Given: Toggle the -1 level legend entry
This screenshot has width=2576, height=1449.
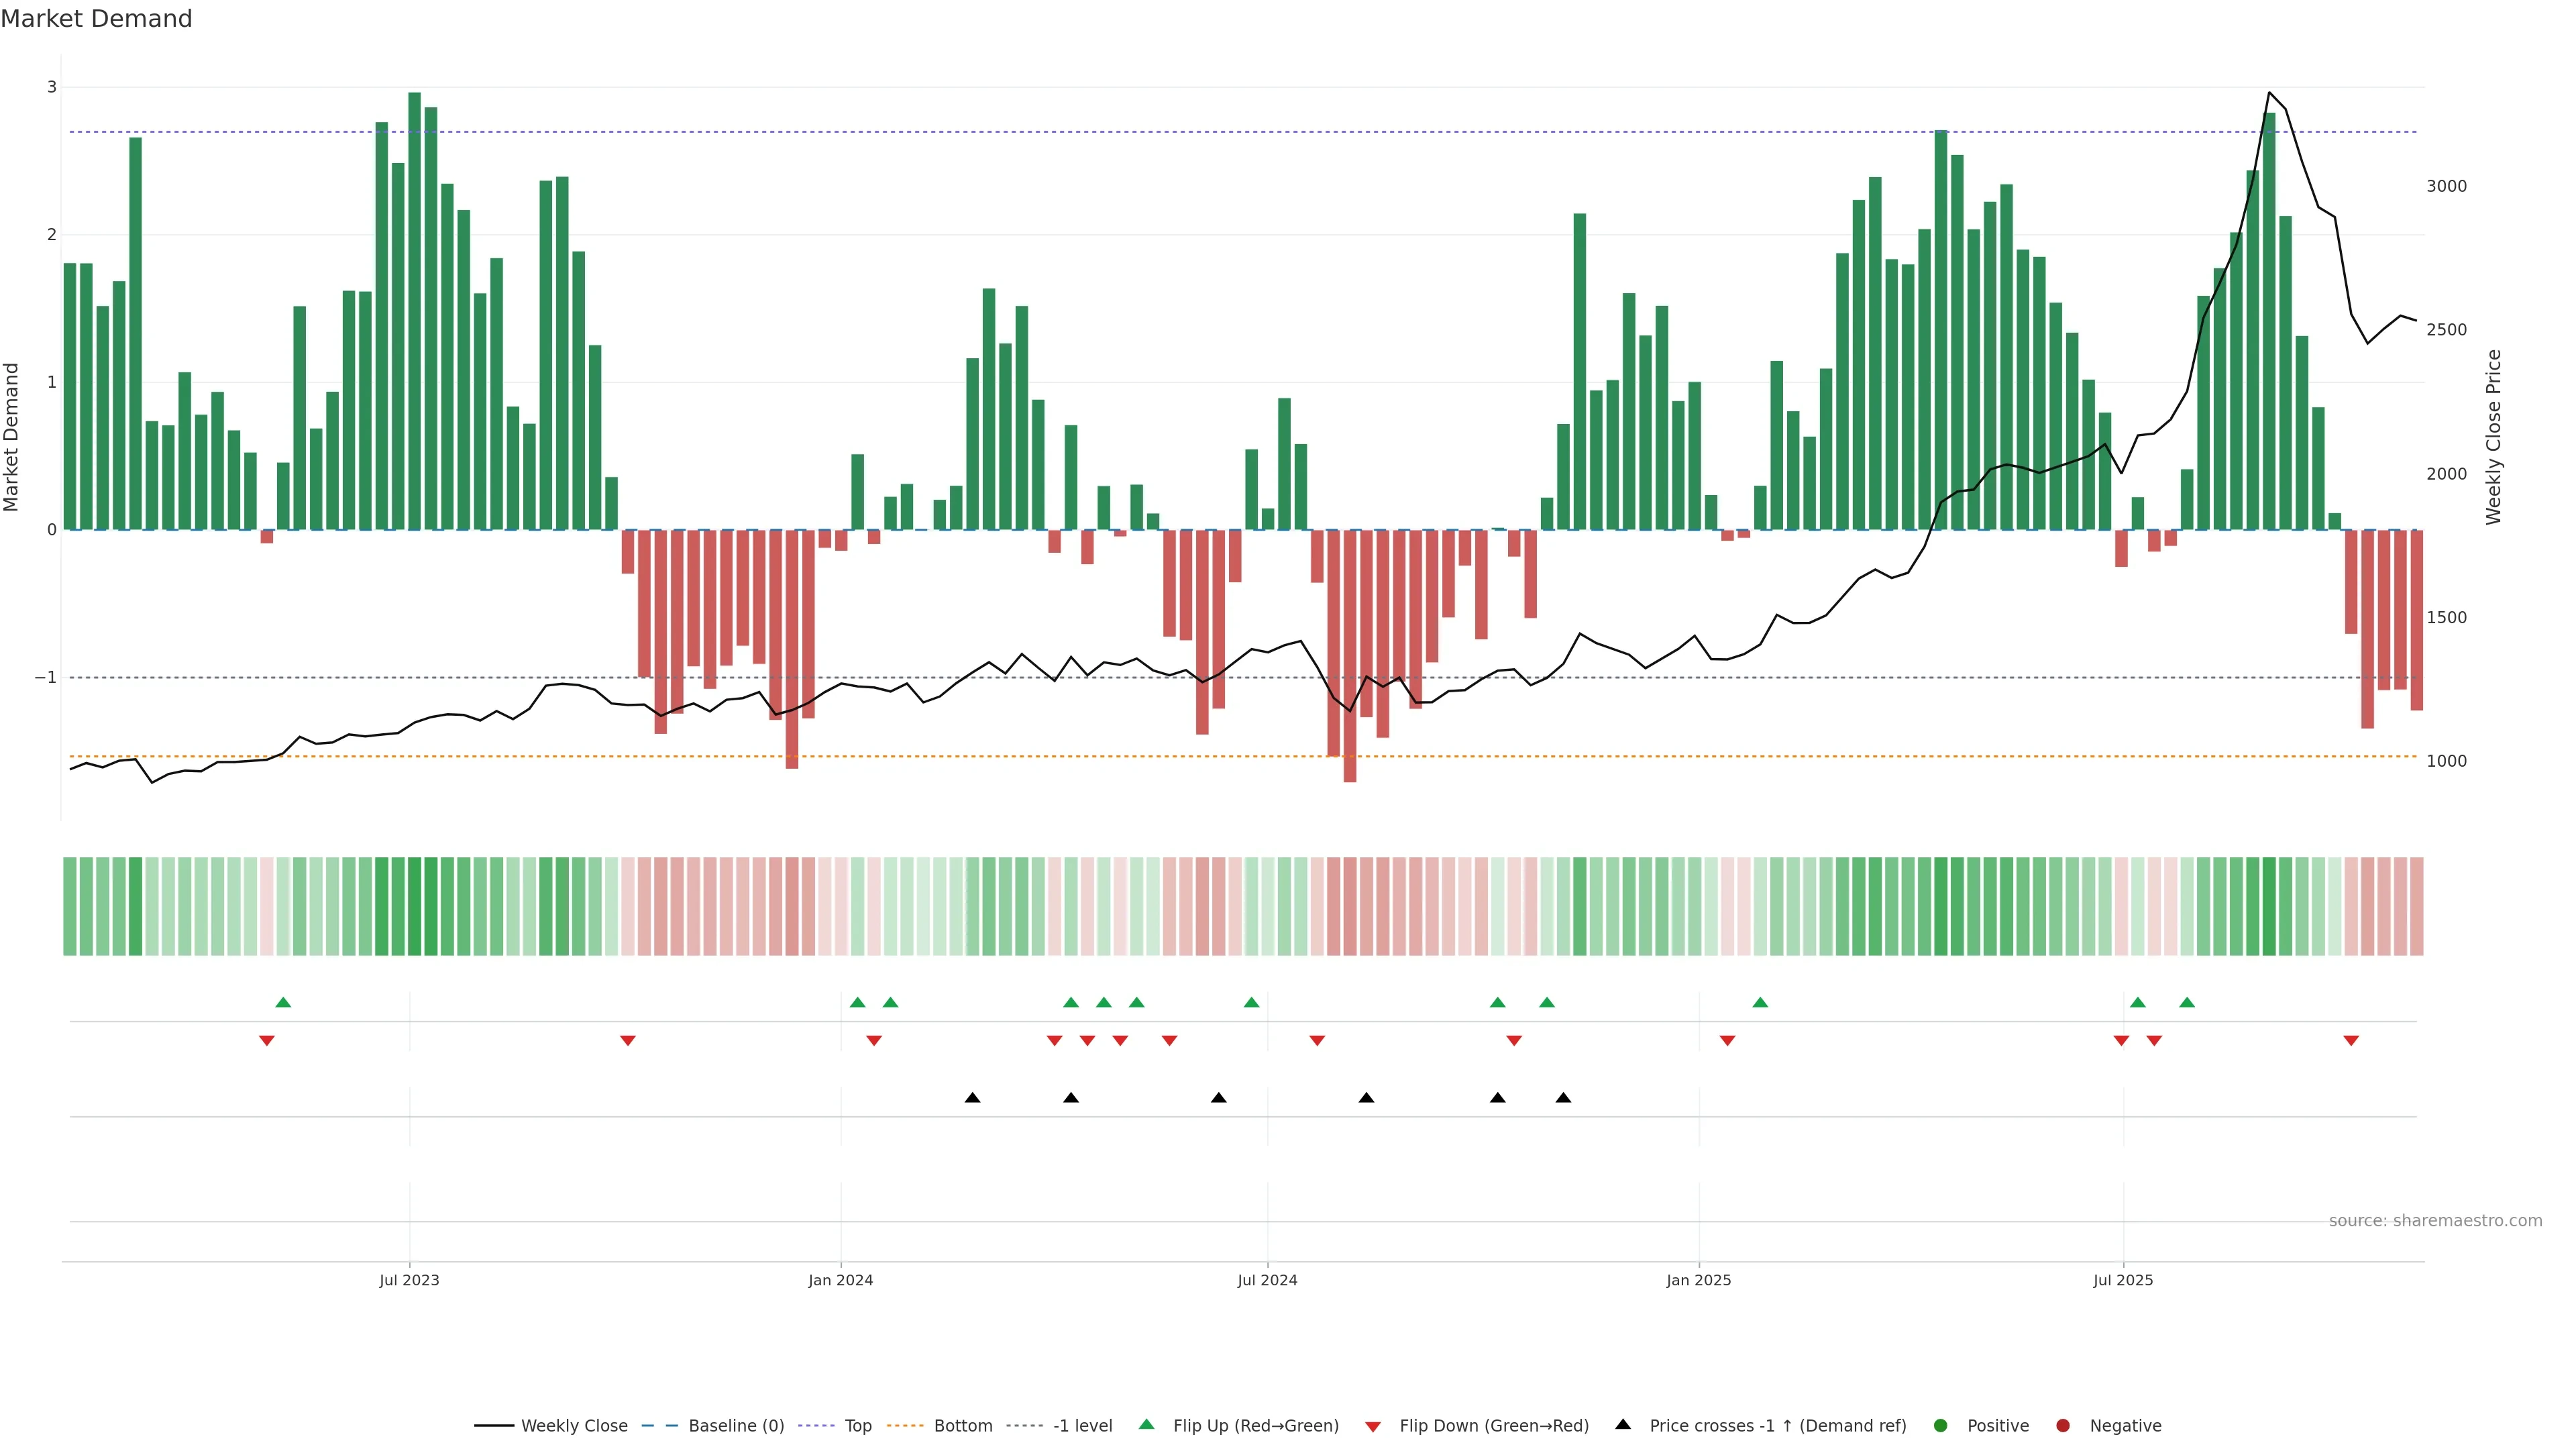Looking at the screenshot, I should (1082, 1425).
